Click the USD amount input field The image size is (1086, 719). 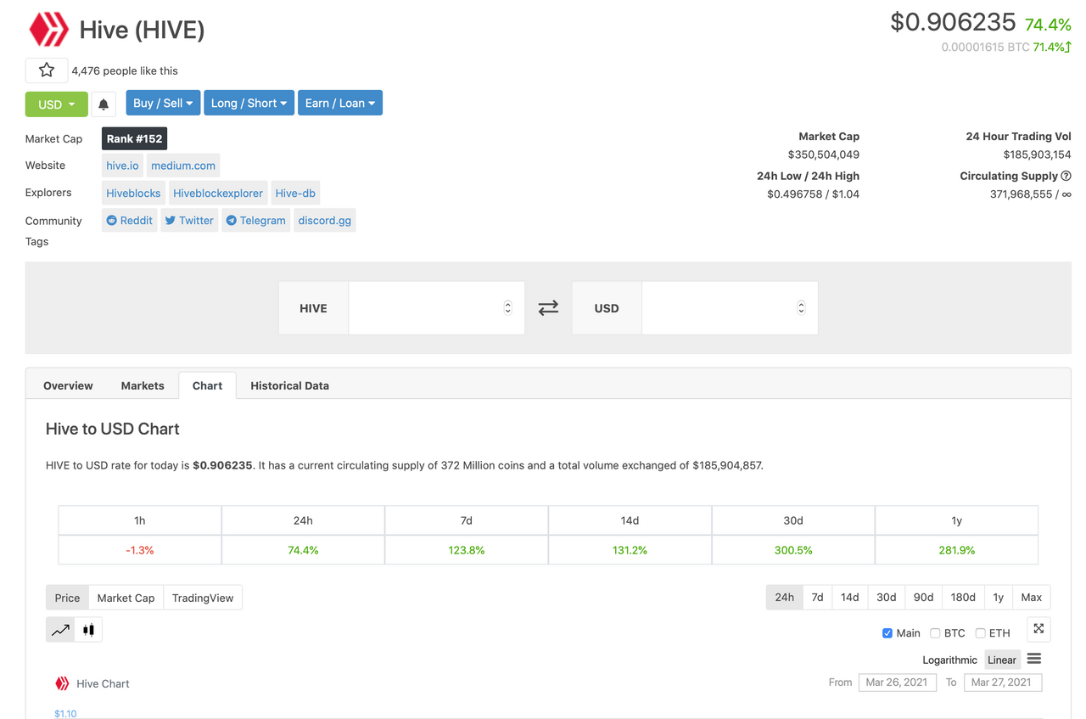pos(730,308)
